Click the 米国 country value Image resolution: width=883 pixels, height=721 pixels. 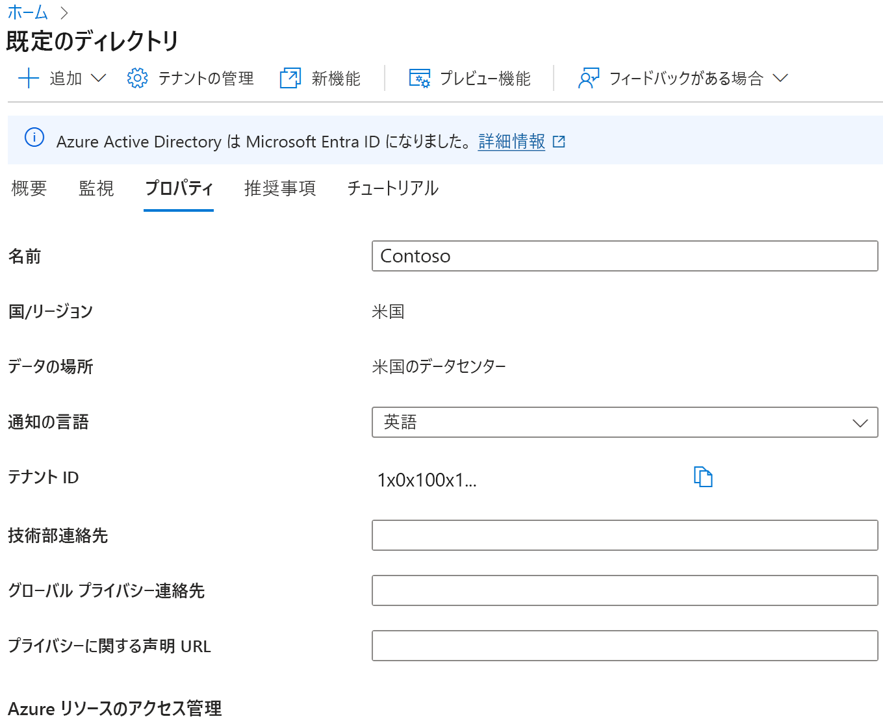[x=388, y=312]
